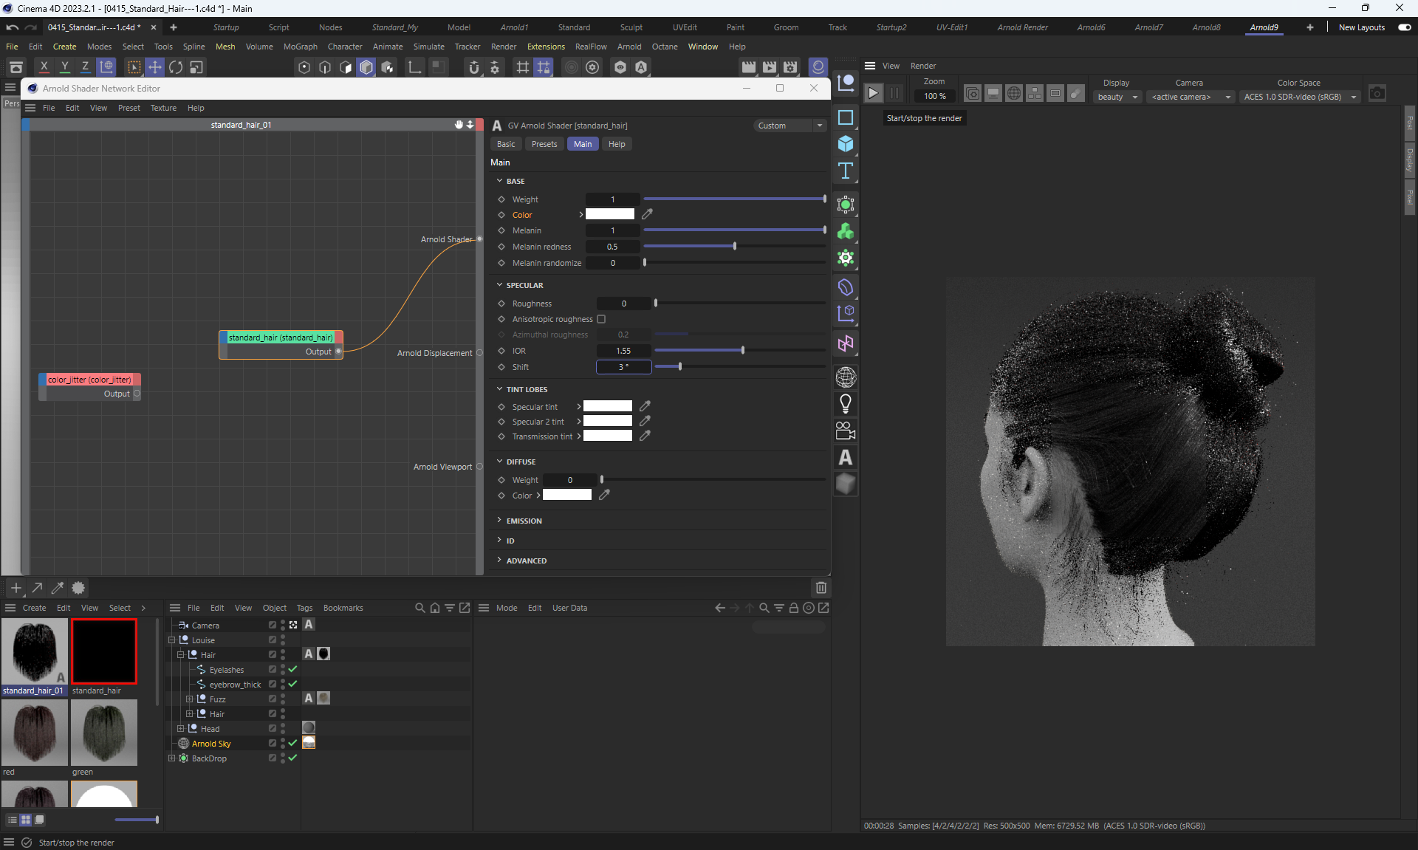This screenshot has height=850, width=1418.
Task: Select the red hair material thumbnail
Action: pos(35,733)
